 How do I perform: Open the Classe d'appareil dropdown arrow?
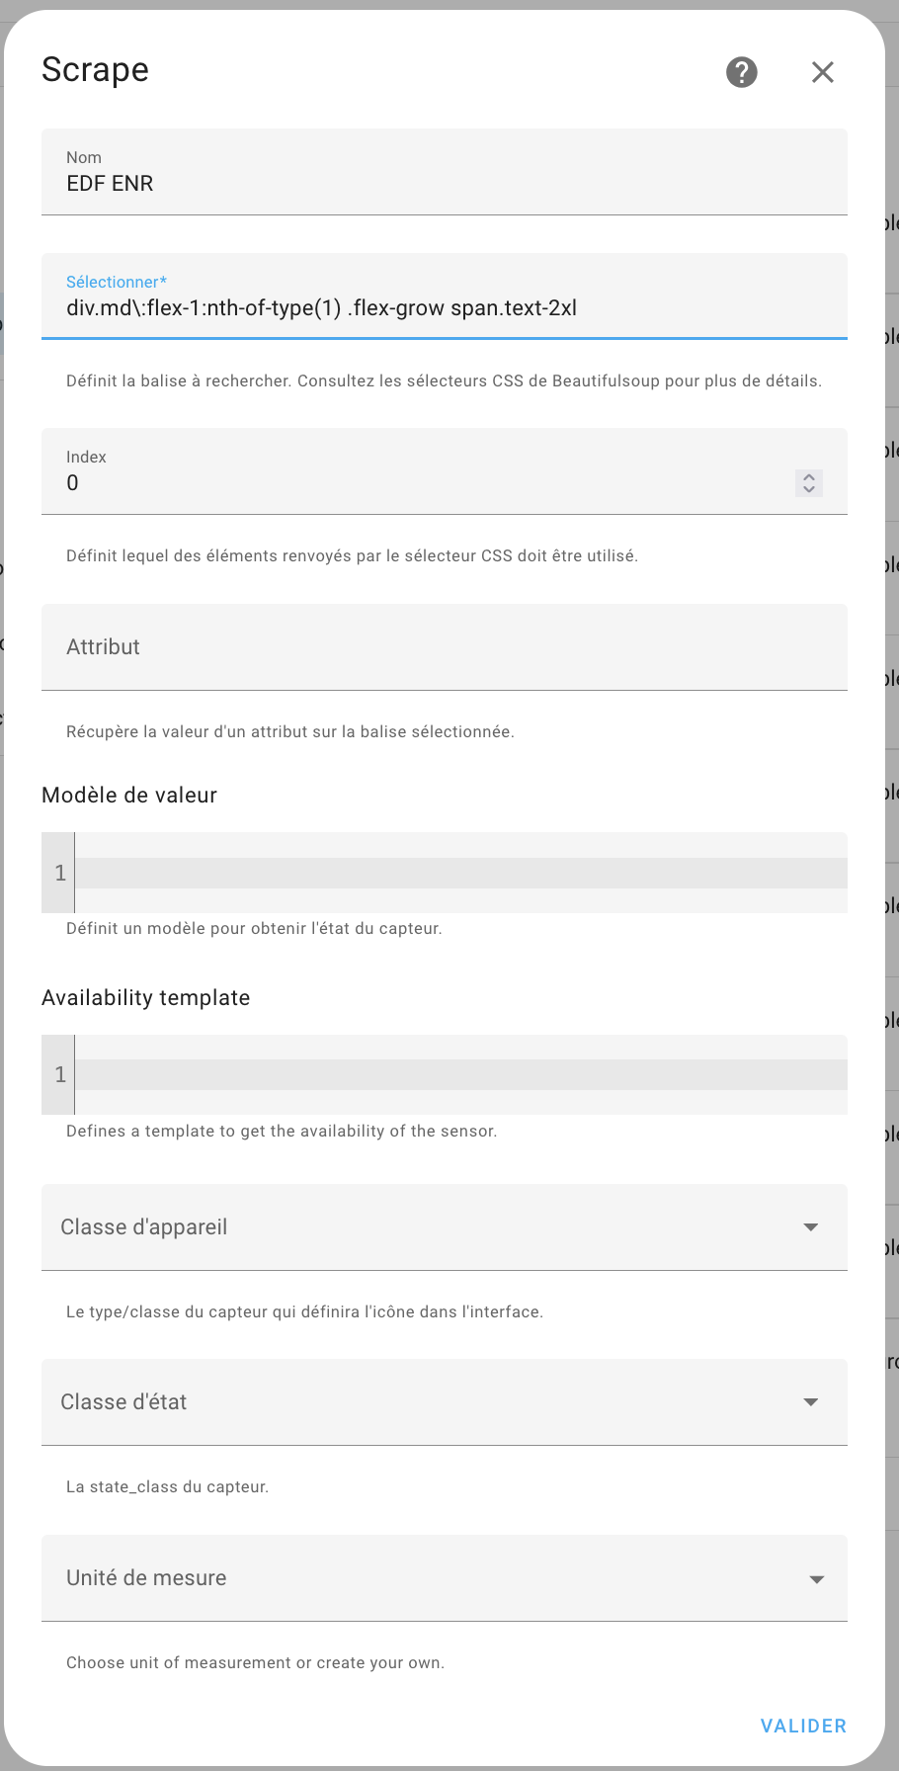point(811,1227)
